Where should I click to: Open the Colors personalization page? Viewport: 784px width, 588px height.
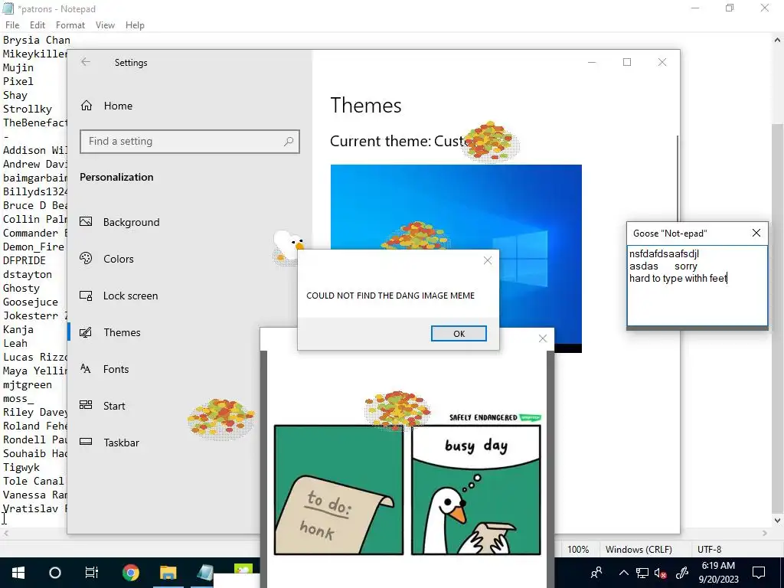(x=118, y=259)
